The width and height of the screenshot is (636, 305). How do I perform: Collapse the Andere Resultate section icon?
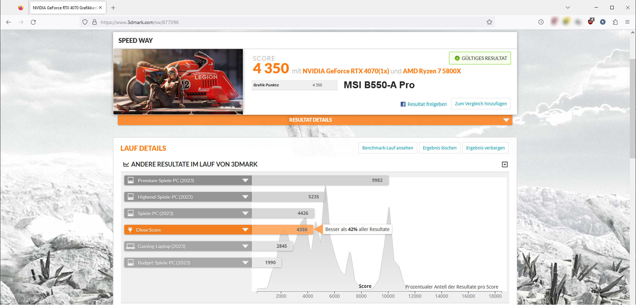point(505,164)
